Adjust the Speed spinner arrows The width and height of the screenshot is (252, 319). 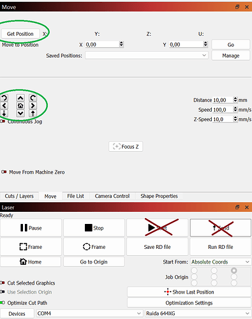[235, 109]
